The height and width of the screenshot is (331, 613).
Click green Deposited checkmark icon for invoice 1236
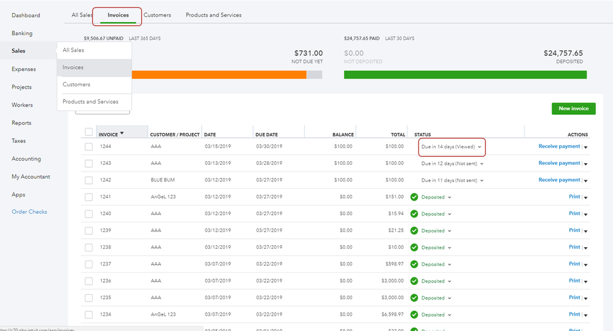pyautogui.click(x=414, y=281)
